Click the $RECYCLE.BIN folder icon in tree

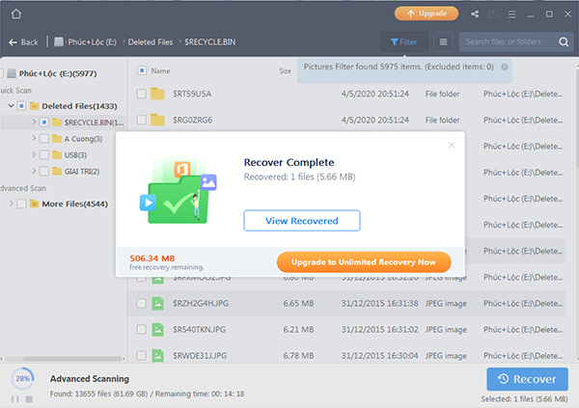click(x=57, y=122)
